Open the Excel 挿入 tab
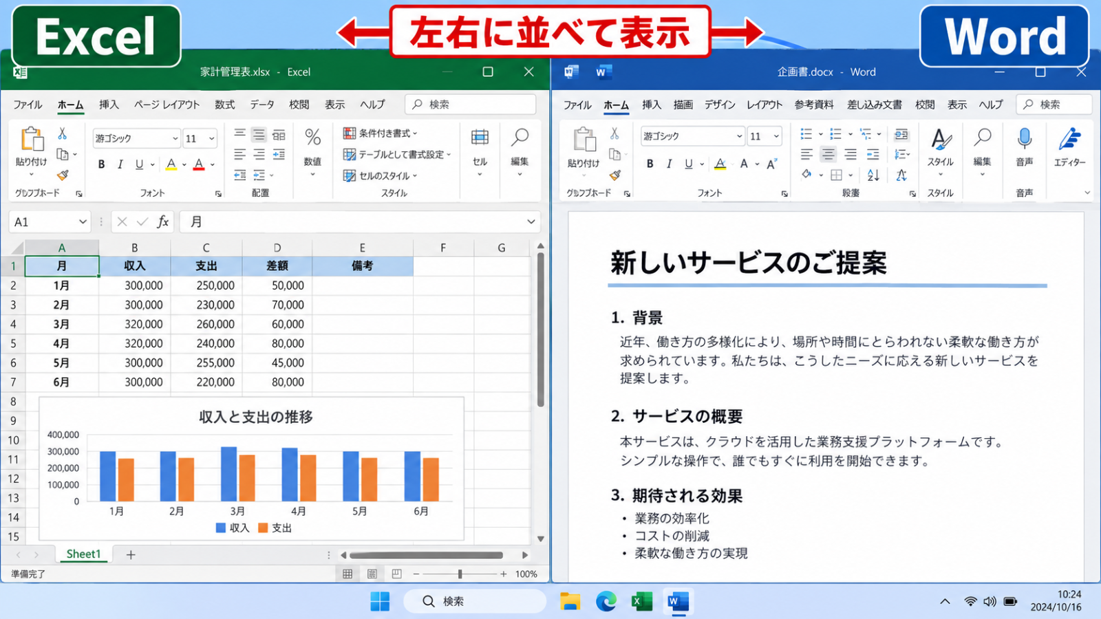The image size is (1101, 619). coord(109,105)
